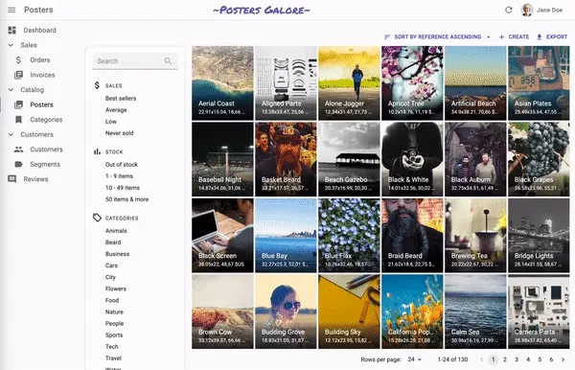
Task: Go to page 6
Action: (551, 359)
